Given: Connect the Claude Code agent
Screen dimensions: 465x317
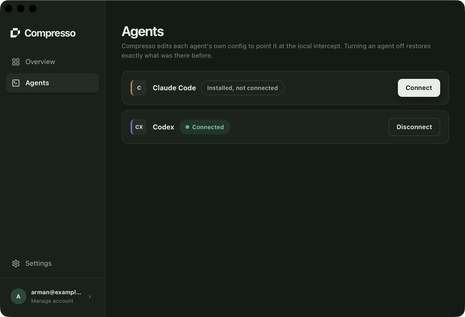Looking at the screenshot, I should pos(419,88).
